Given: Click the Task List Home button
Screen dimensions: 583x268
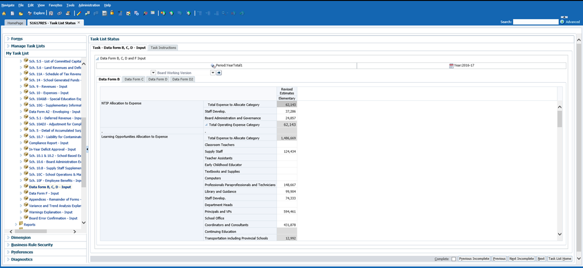Looking at the screenshot, I should coord(559,259).
